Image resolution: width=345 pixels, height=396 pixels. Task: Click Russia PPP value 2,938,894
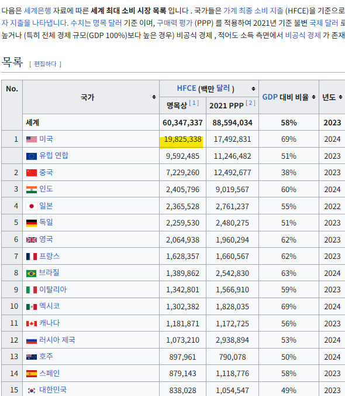tap(232, 340)
